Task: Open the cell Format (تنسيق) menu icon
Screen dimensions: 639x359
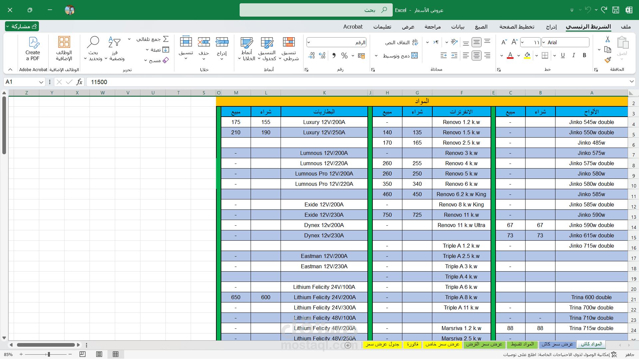Action: click(186, 42)
